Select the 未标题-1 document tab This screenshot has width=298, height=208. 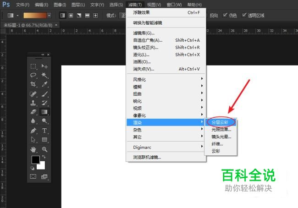click(x=28, y=25)
